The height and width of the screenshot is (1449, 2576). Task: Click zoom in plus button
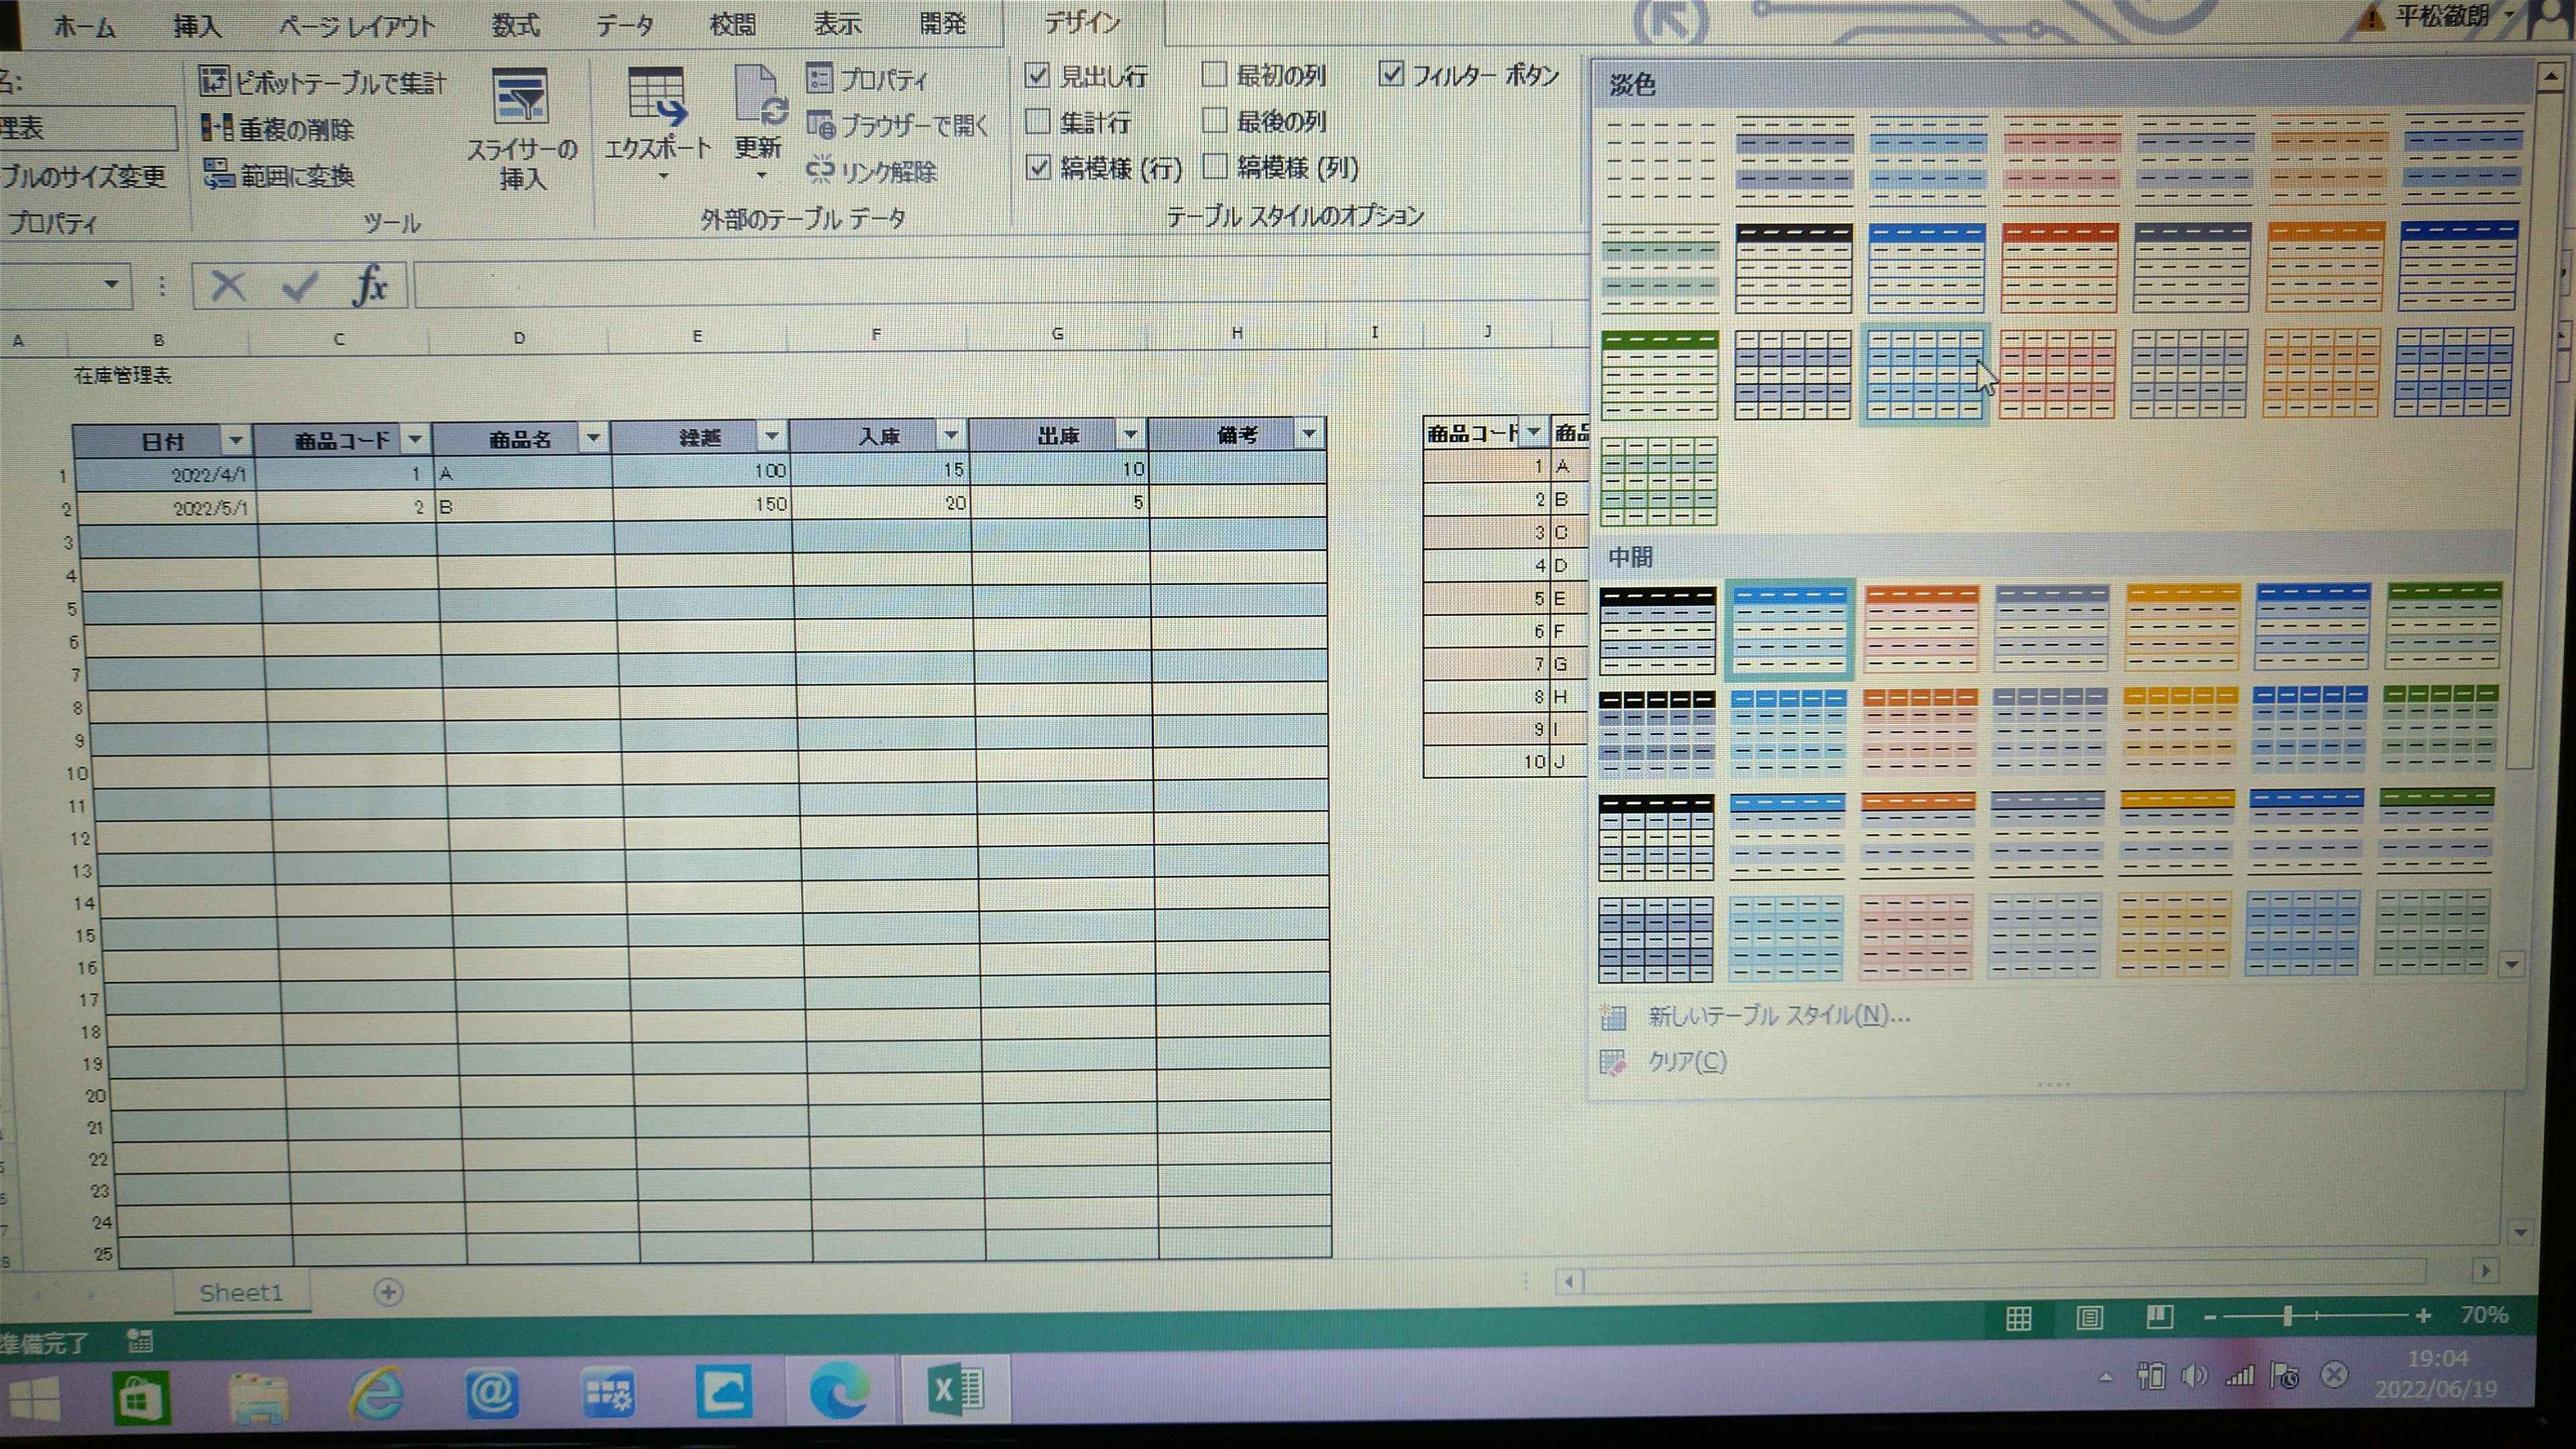point(2422,1316)
